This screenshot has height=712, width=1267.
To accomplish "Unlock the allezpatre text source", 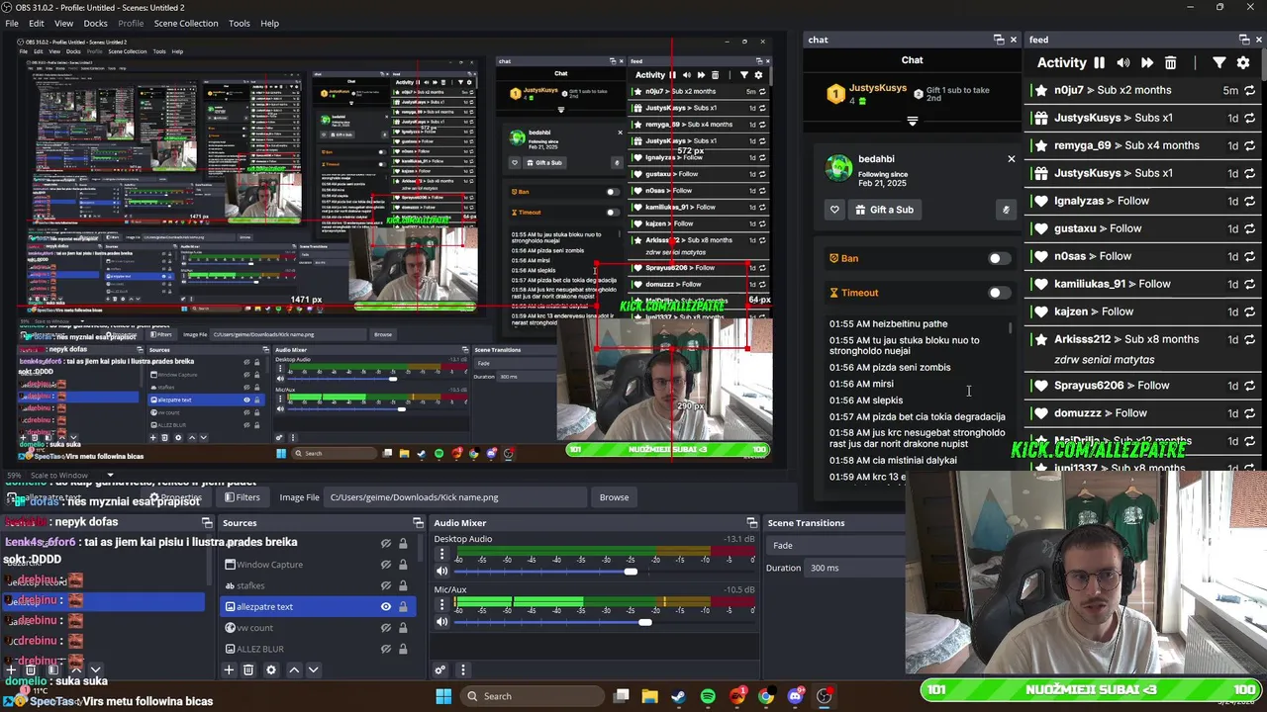I will (x=403, y=607).
